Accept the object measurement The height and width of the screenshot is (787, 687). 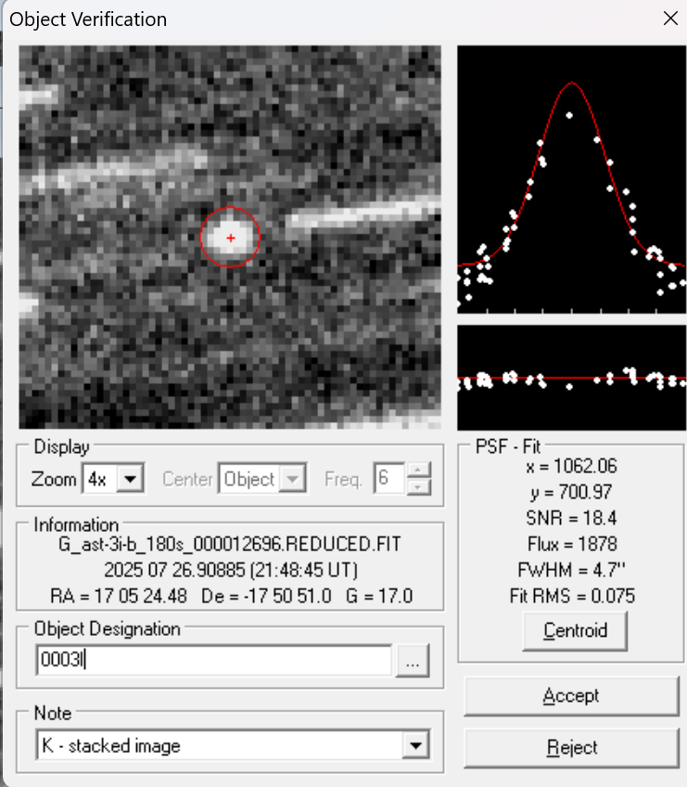tap(571, 696)
